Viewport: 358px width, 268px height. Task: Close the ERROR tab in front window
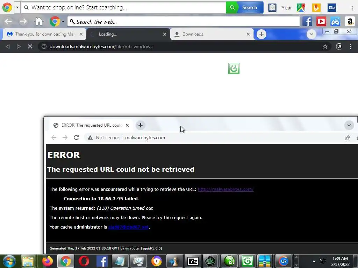point(127,125)
